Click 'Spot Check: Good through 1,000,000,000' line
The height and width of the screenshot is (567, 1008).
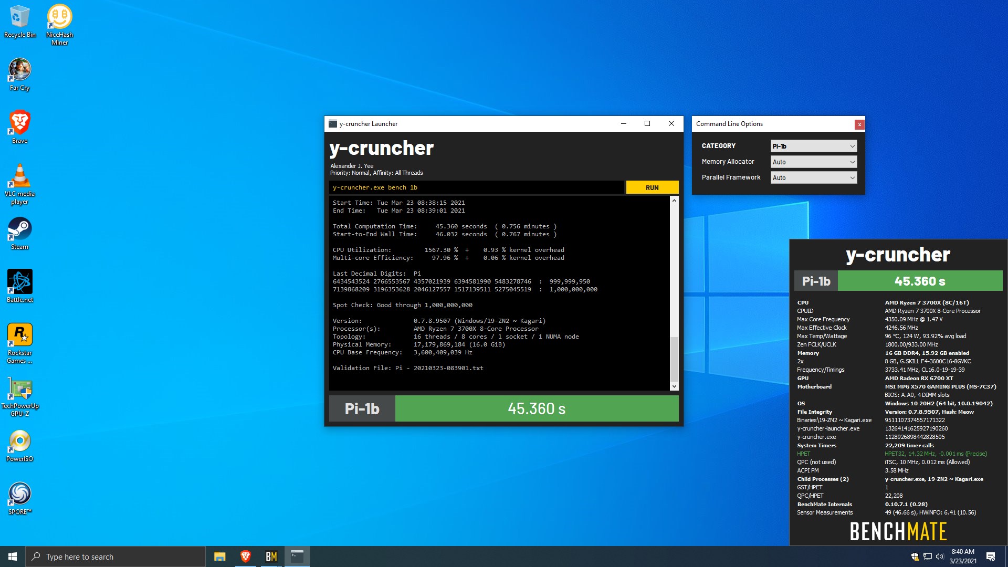tap(402, 305)
